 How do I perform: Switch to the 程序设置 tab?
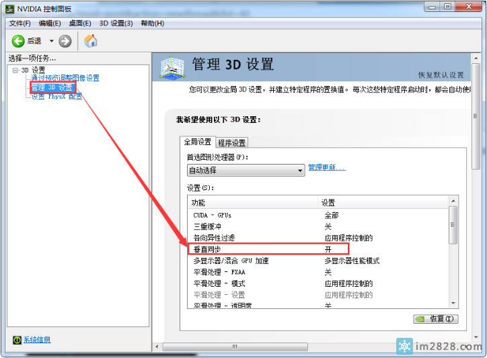click(231, 142)
